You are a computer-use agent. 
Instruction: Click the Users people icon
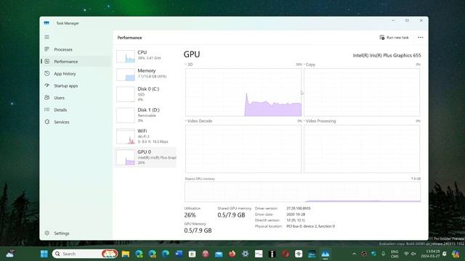(46, 97)
